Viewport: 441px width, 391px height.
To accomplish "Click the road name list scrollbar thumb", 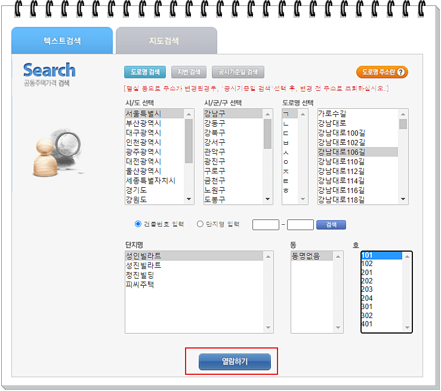I will click(403, 124).
